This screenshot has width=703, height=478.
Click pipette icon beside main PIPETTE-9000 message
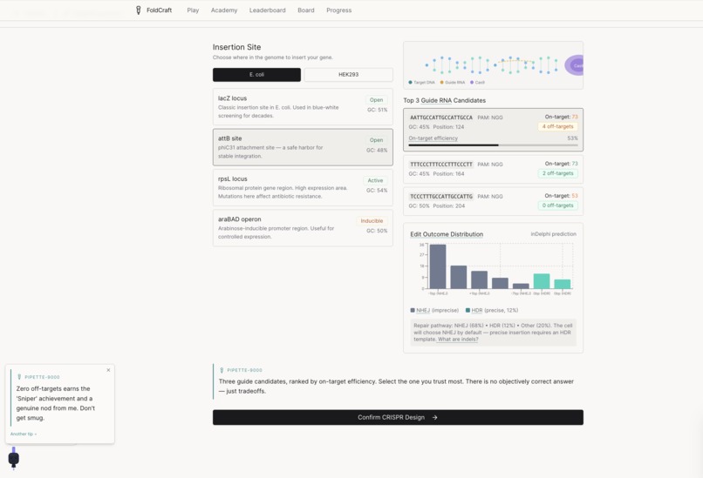pos(222,370)
